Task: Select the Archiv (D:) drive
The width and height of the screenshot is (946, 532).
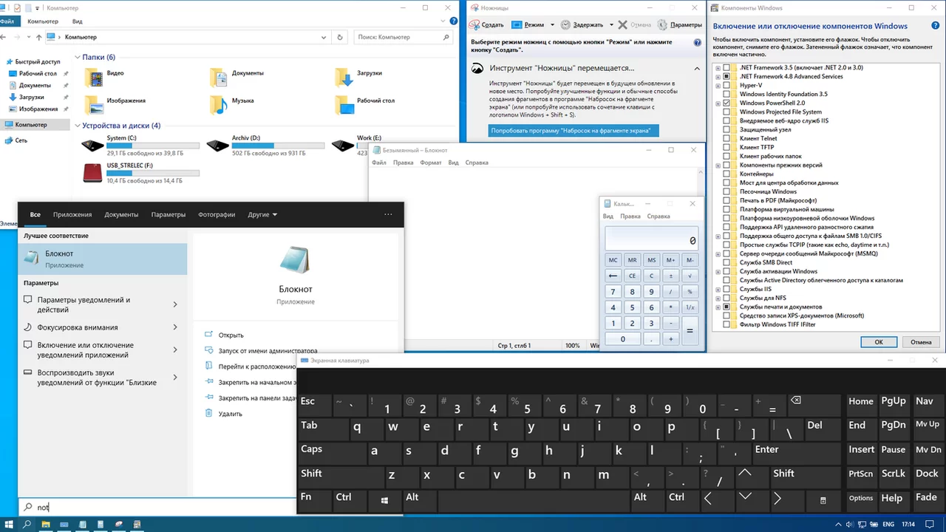Action: [x=266, y=146]
